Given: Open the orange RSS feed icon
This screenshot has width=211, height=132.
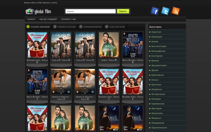Looking at the screenshot, I should tap(176, 11).
